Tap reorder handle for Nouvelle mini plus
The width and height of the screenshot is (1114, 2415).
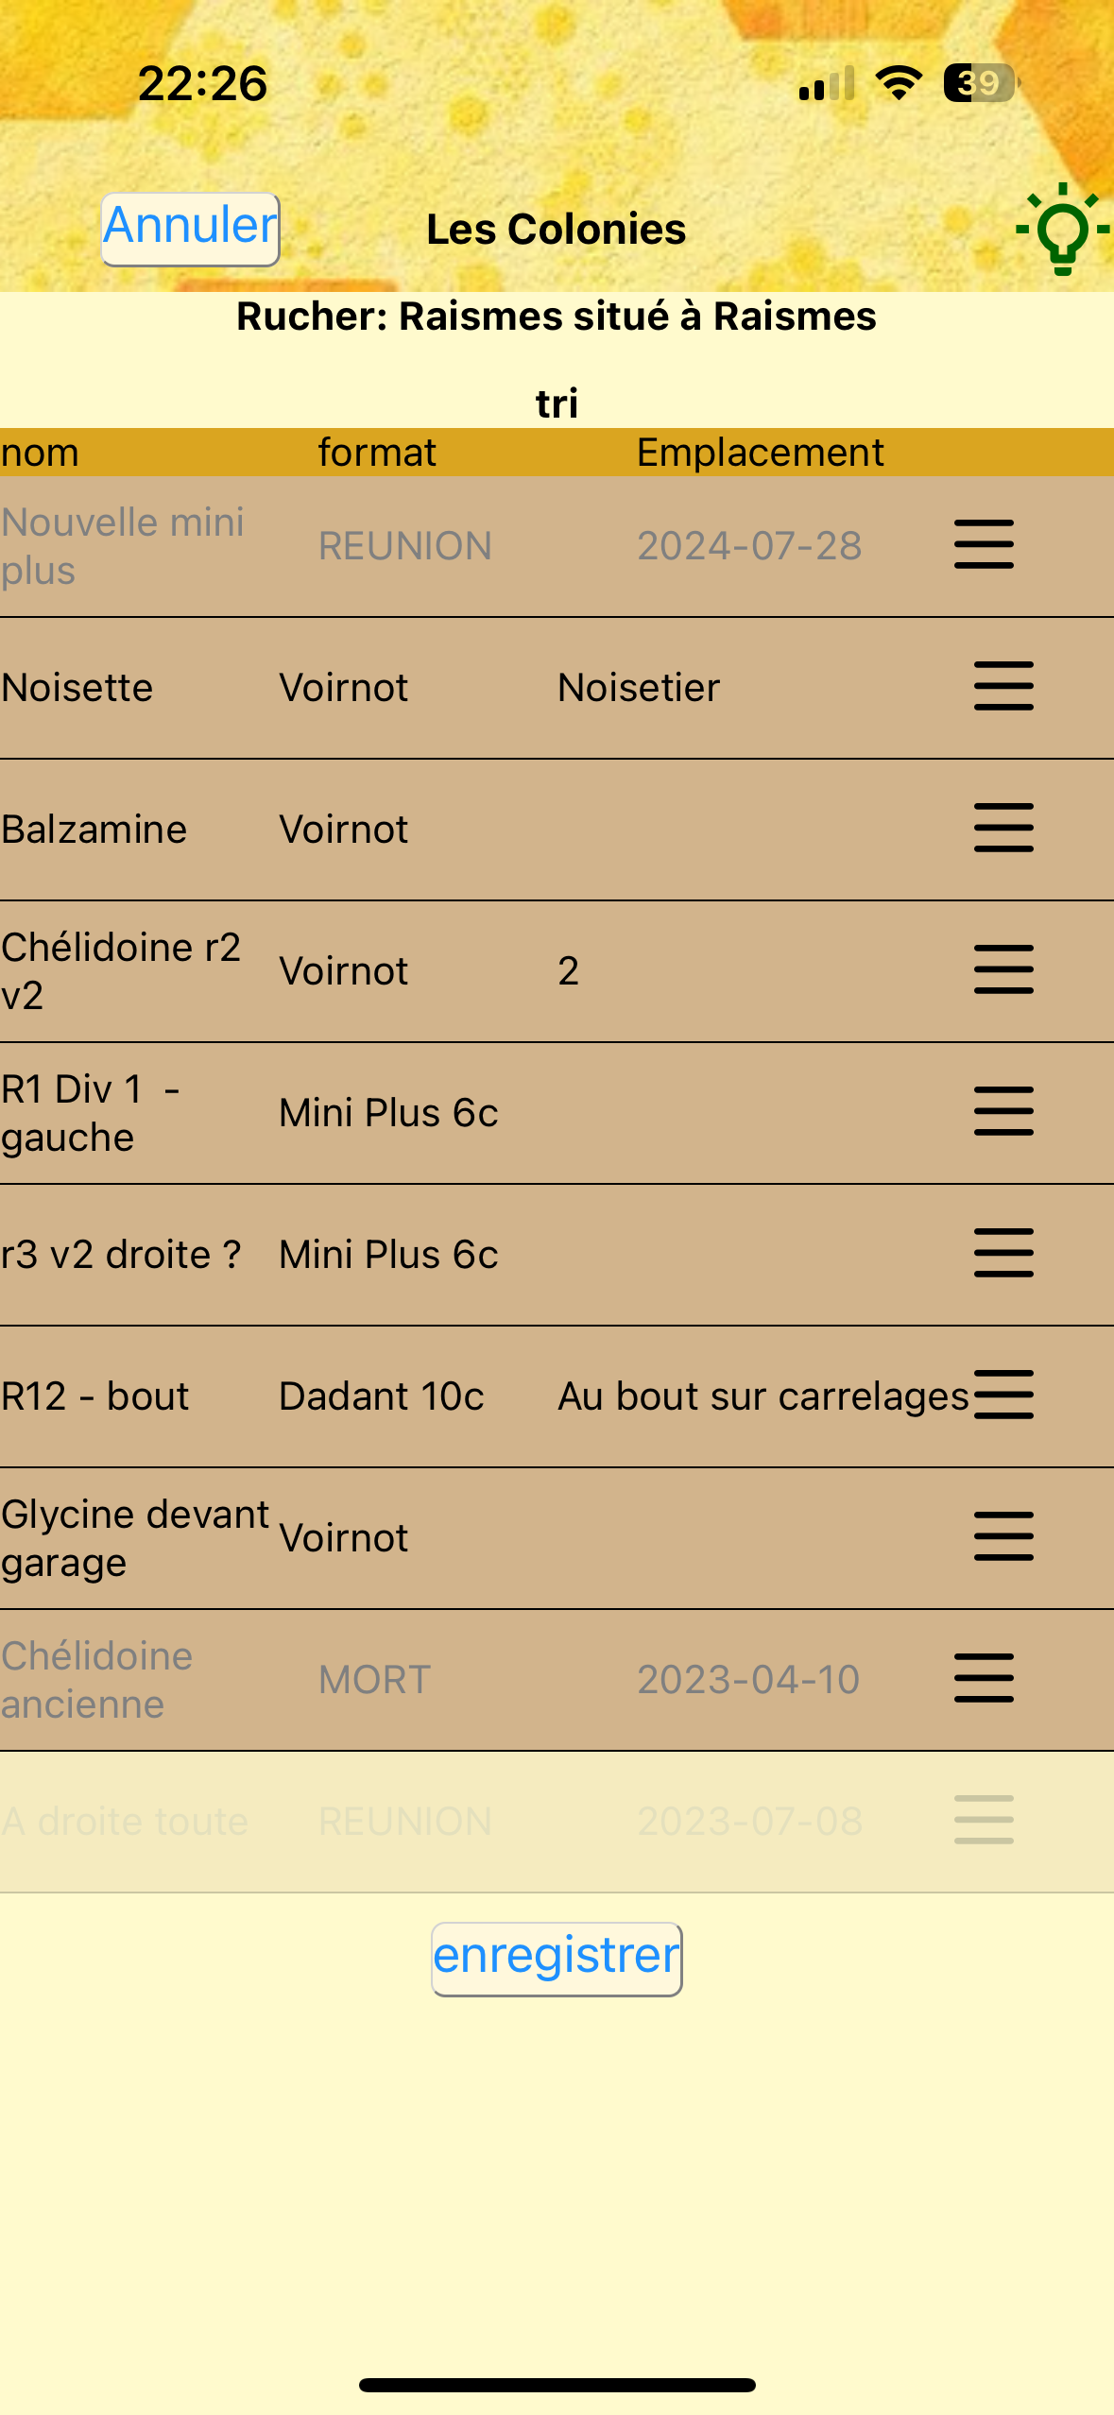pos(984,544)
